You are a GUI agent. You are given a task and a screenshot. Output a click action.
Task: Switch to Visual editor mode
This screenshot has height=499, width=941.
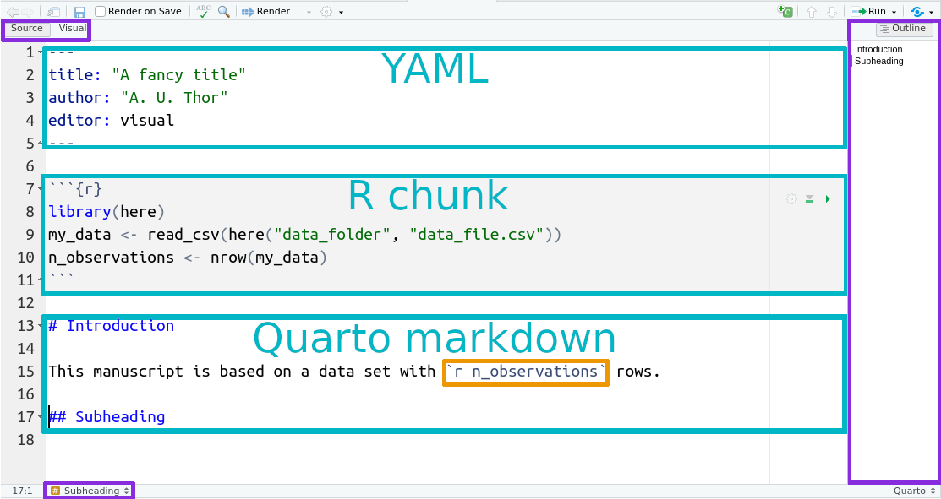pos(72,28)
